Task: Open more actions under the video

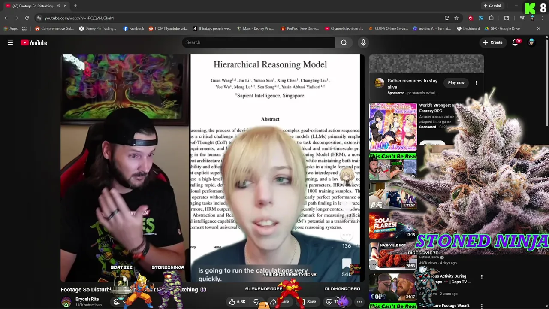Action: coord(359,302)
